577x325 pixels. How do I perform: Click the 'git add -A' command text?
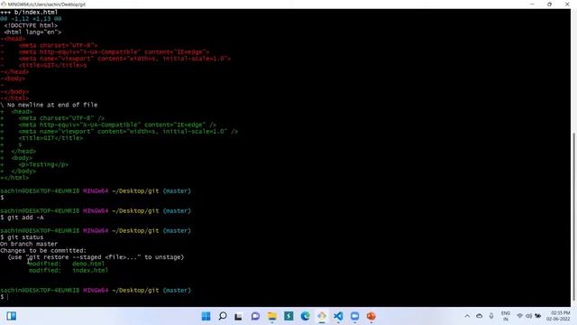(25, 218)
